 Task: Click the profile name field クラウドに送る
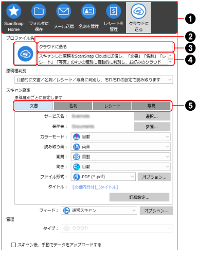[x=105, y=47]
